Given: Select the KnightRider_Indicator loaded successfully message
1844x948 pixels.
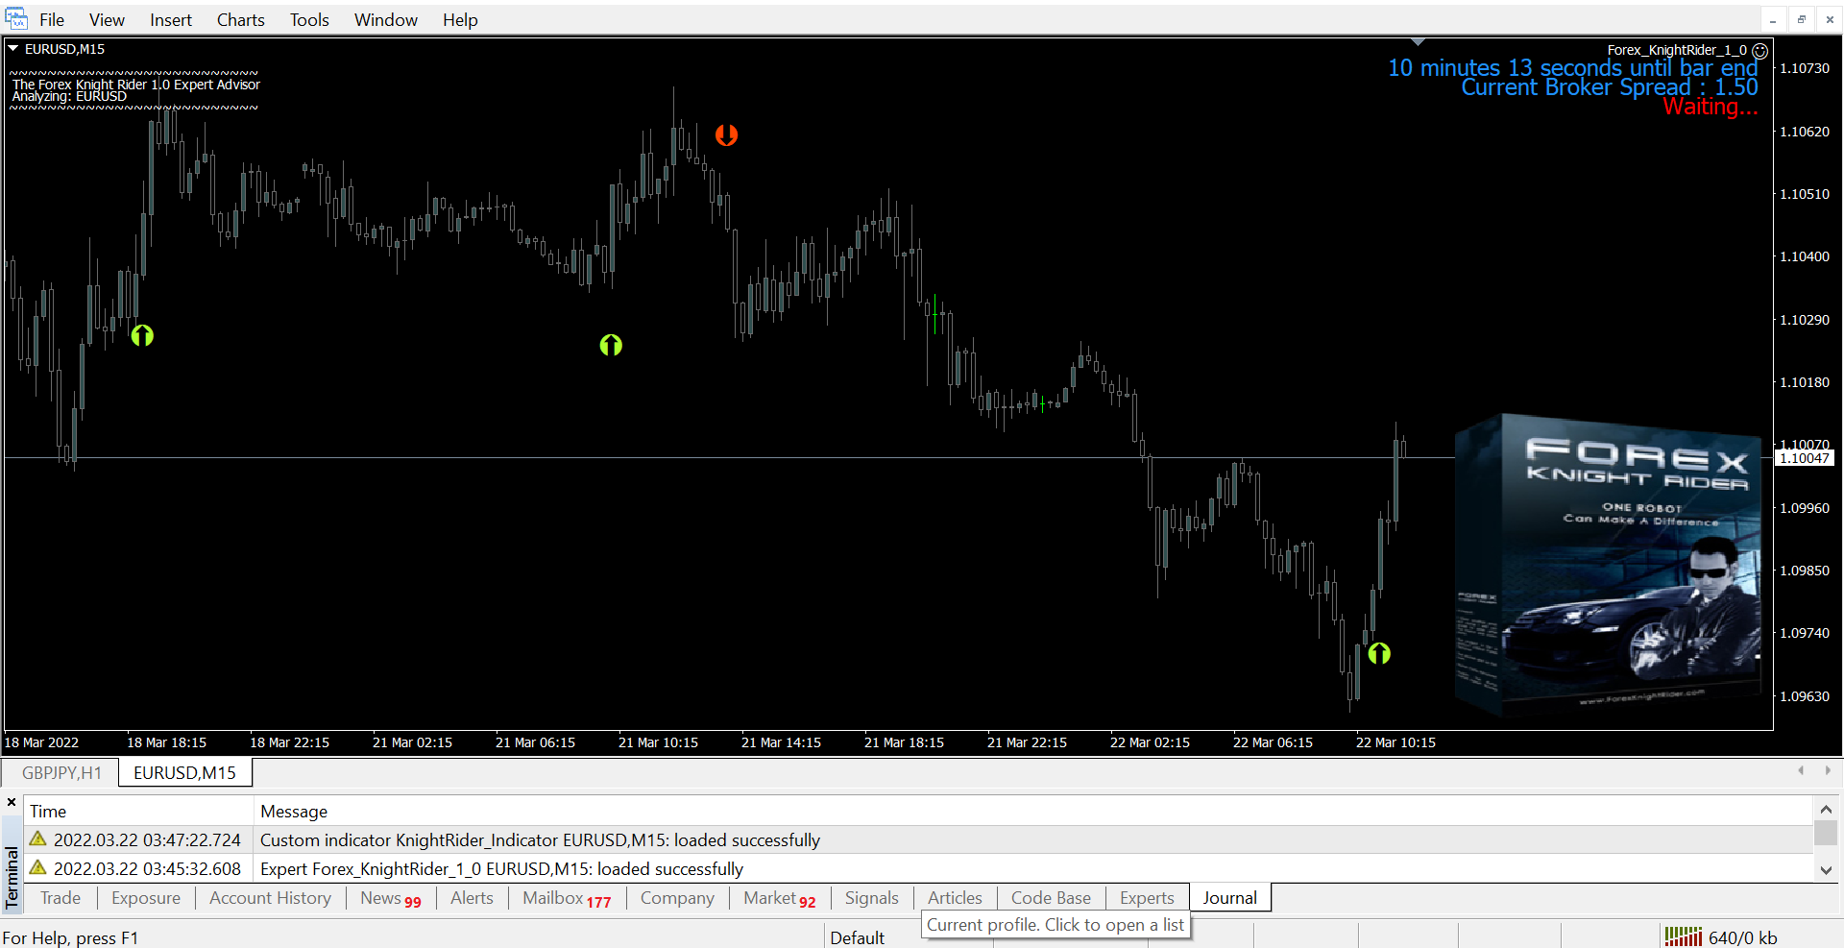Looking at the screenshot, I should click(540, 840).
